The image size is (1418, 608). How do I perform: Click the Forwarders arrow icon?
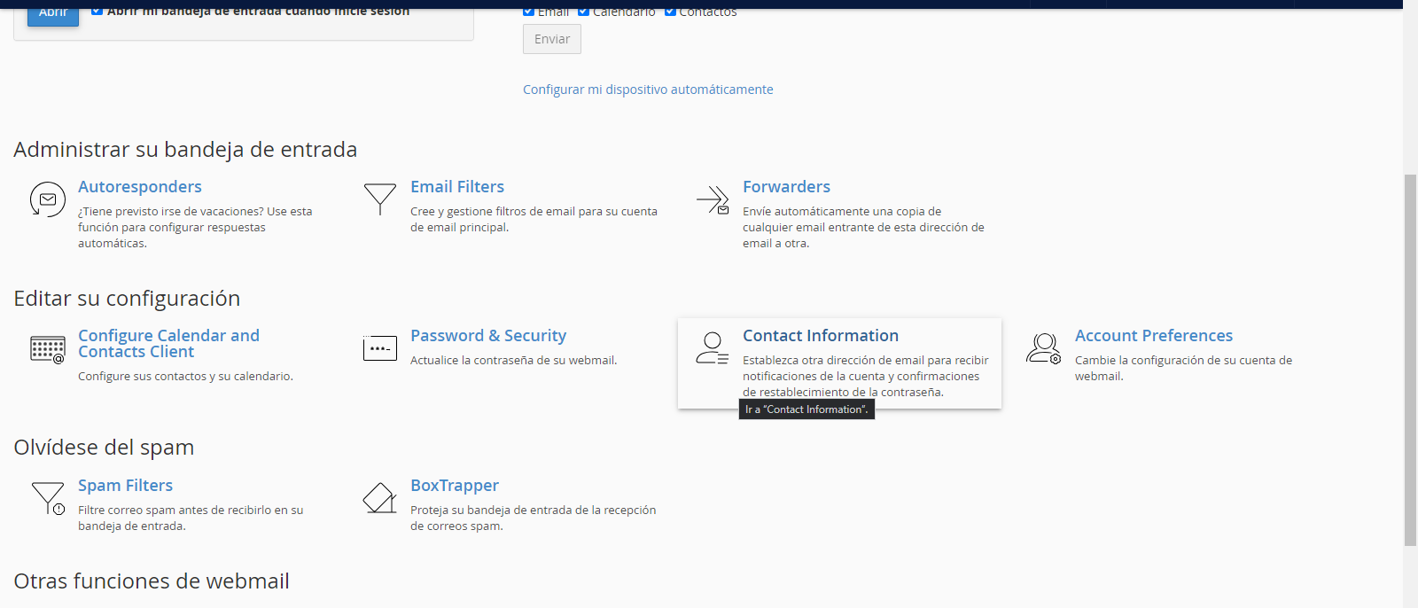pos(713,199)
